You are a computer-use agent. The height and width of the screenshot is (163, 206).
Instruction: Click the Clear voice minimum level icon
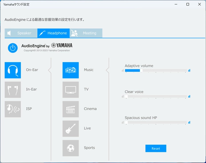point(123,97)
